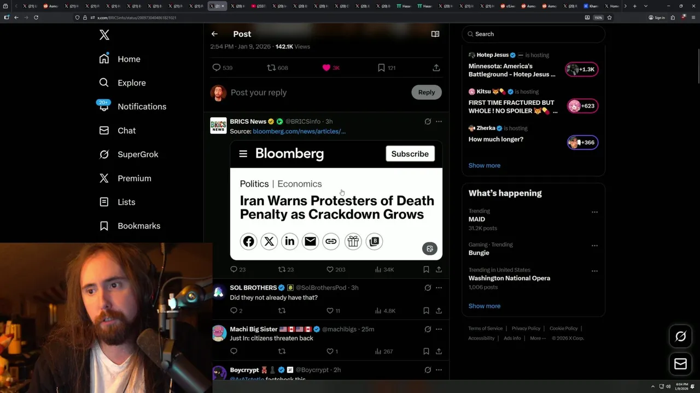Click the X logo in sidebar

tap(104, 35)
